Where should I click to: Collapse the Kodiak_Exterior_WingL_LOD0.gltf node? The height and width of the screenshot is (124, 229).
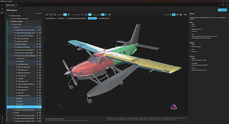(13, 56)
